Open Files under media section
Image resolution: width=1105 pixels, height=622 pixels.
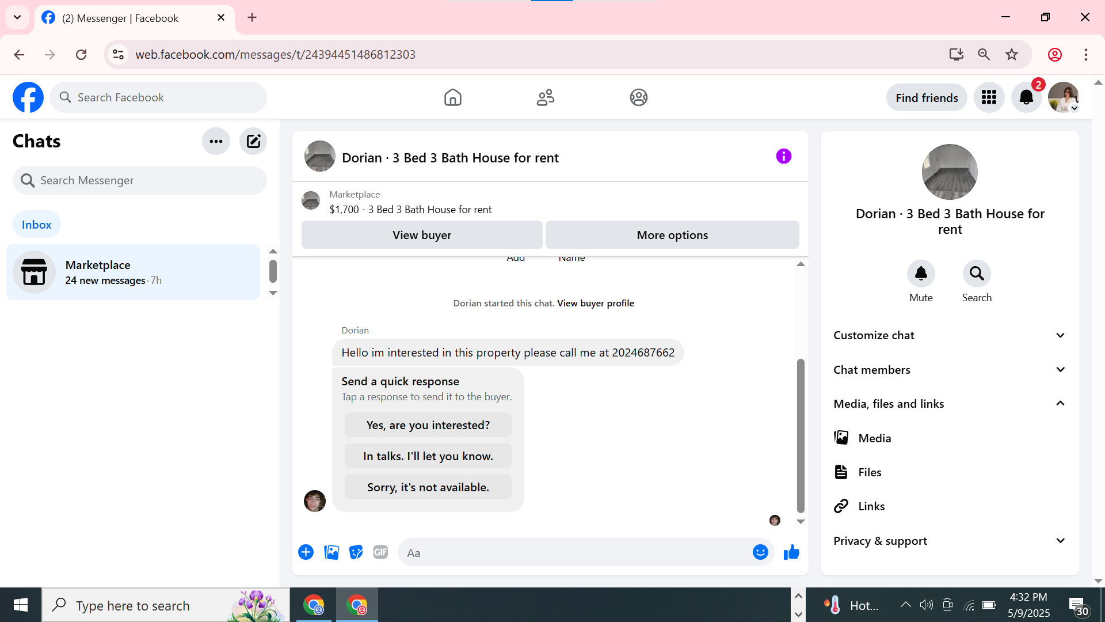(x=869, y=472)
